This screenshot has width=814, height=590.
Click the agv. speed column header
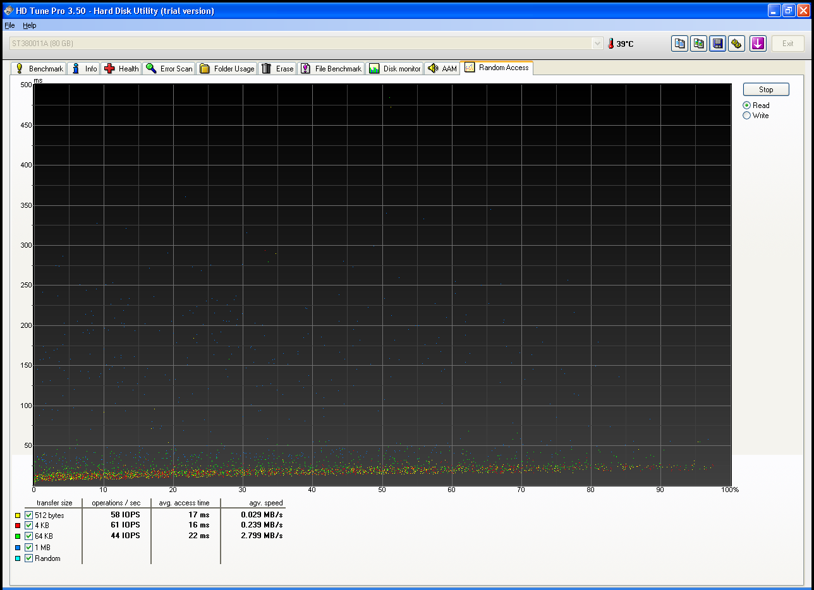click(x=265, y=503)
